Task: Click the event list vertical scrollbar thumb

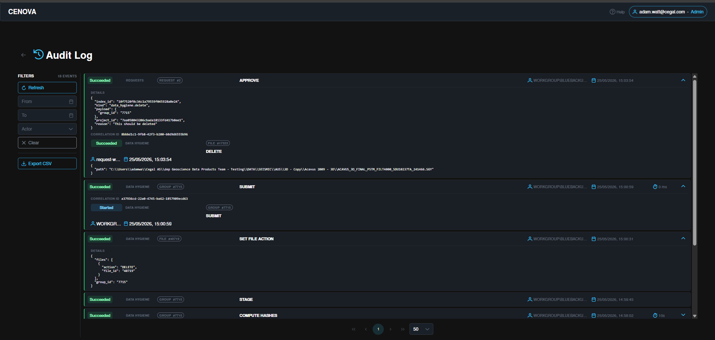Action: click(695, 163)
